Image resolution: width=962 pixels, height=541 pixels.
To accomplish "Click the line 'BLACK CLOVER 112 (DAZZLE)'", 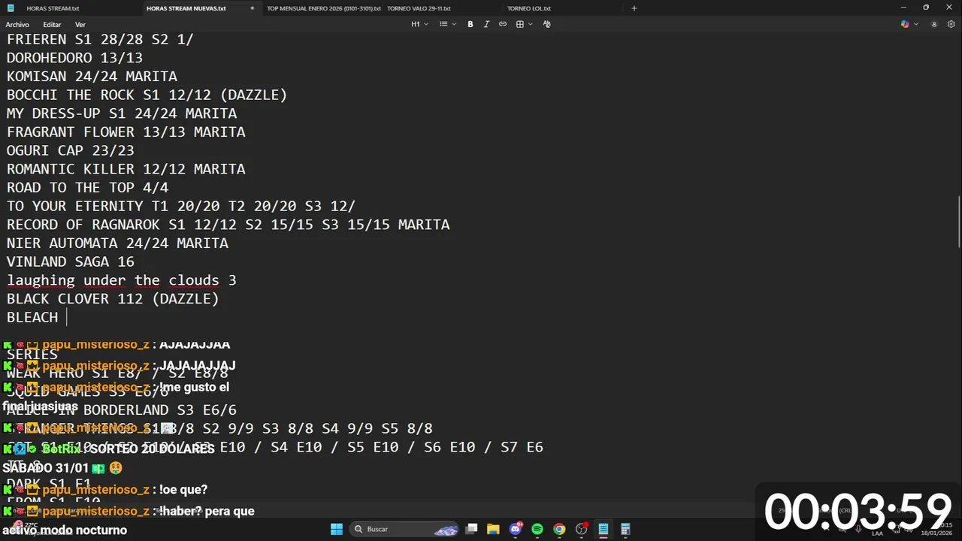I will (113, 298).
